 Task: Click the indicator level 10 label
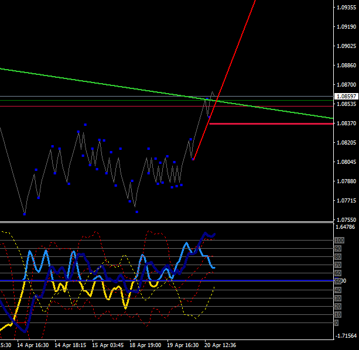point(338,314)
